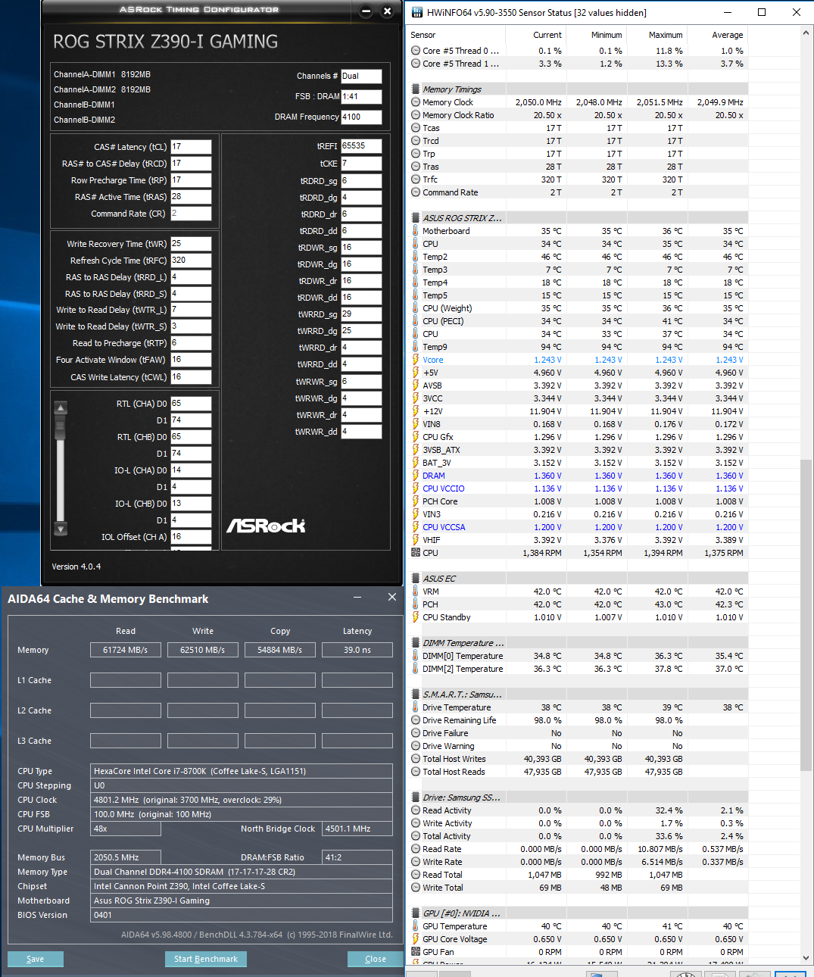Click ASRock RTL list scroll up arrow
The height and width of the screenshot is (977, 814).
[x=61, y=408]
